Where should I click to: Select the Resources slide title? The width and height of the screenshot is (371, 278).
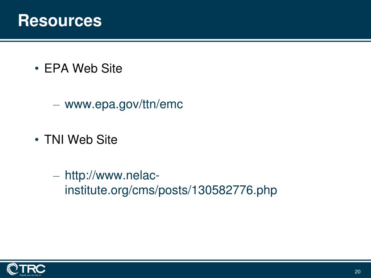click(x=60, y=21)
